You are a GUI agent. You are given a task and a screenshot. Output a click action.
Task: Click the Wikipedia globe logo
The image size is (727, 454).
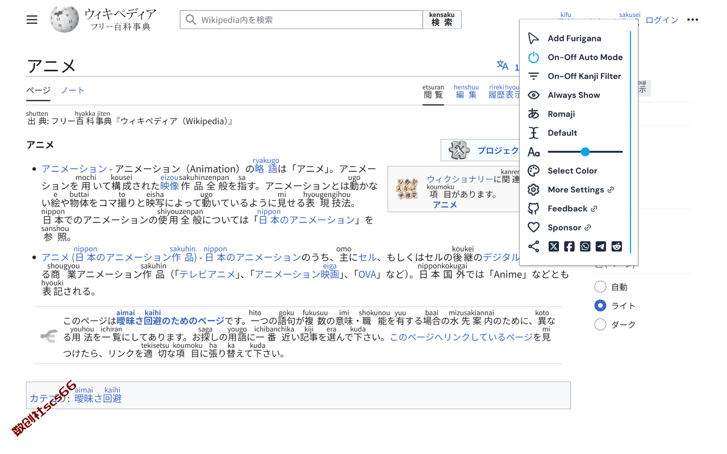[64, 19]
